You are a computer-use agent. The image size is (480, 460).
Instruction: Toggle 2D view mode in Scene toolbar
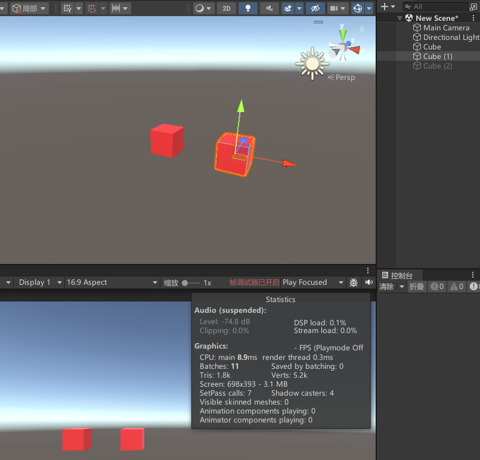pyautogui.click(x=226, y=8)
